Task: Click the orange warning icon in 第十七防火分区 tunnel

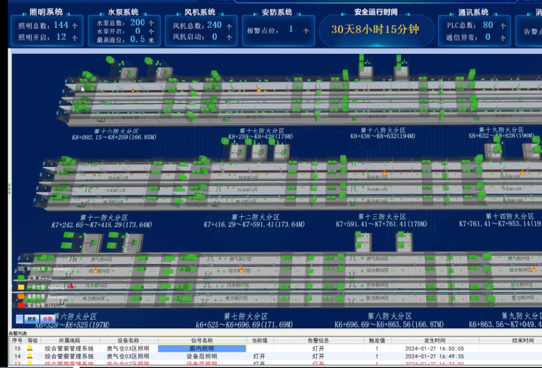Action: click(259, 90)
